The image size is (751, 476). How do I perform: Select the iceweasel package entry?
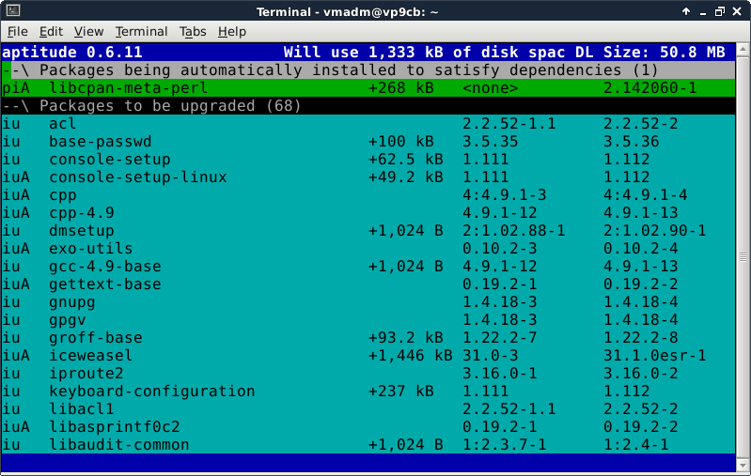(90, 356)
